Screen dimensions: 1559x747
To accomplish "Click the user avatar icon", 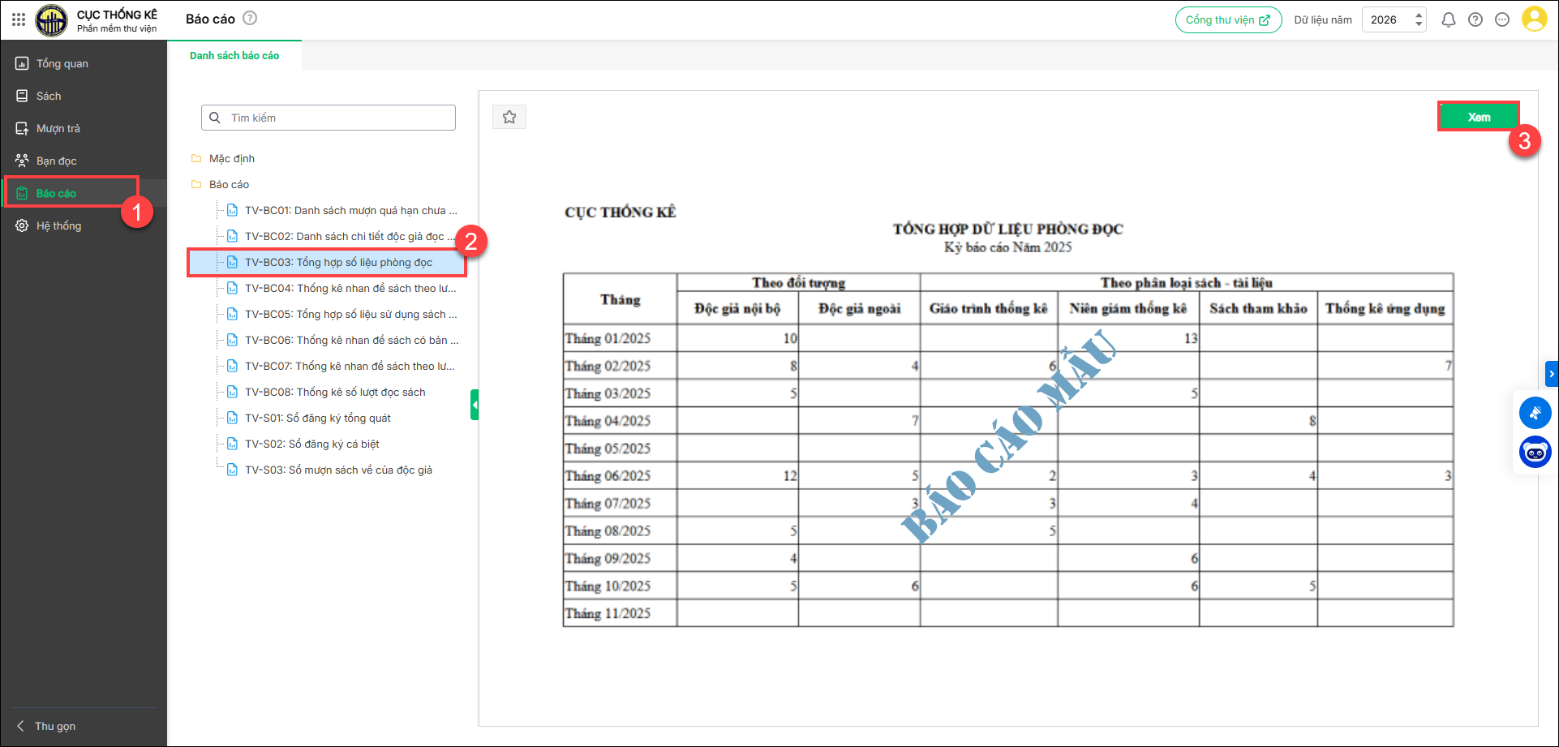I will 1534,19.
